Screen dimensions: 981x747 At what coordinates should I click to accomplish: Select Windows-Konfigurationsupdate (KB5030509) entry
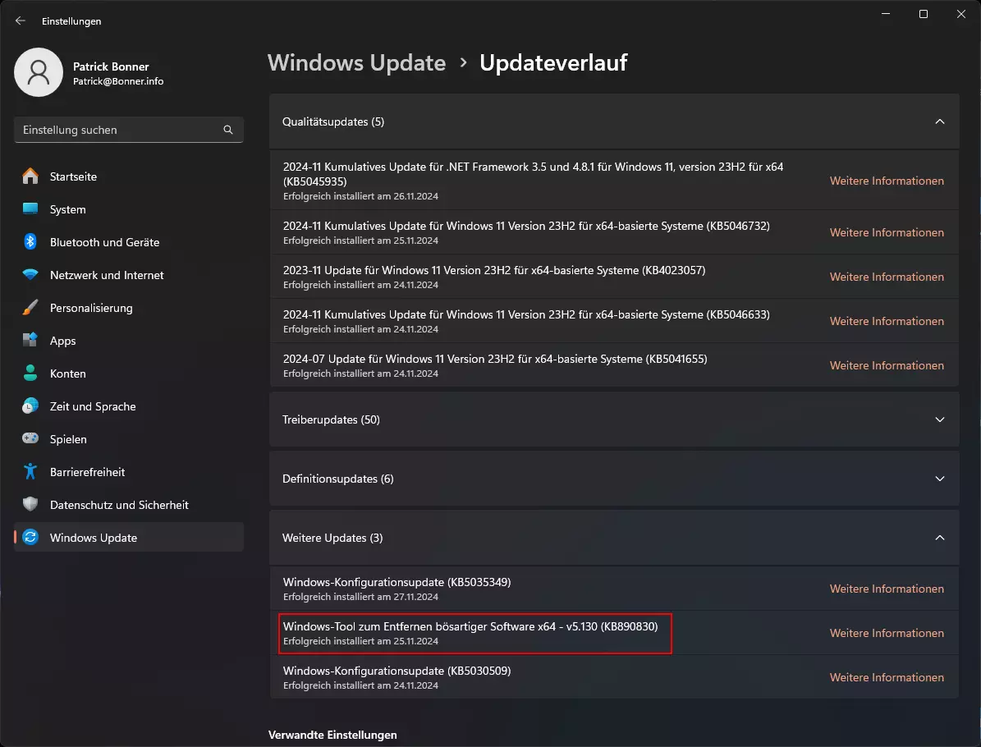coord(614,677)
